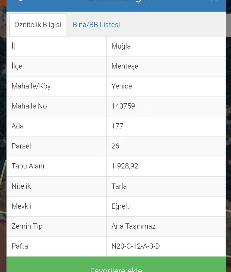Select Tapu Alanı value 1.928,92
This screenshot has height=272, width=231.
point(125,166)
